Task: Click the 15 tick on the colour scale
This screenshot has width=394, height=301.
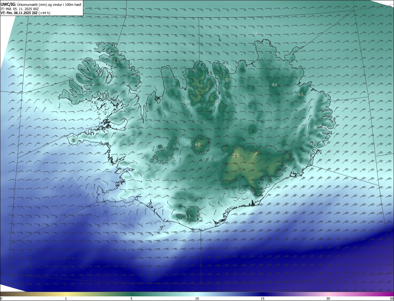Action: (x=263, y=299)
